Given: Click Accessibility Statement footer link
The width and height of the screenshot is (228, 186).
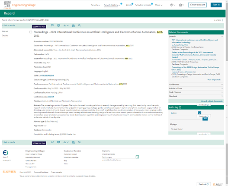Looking at the screenshot, I should pos(32,157).
